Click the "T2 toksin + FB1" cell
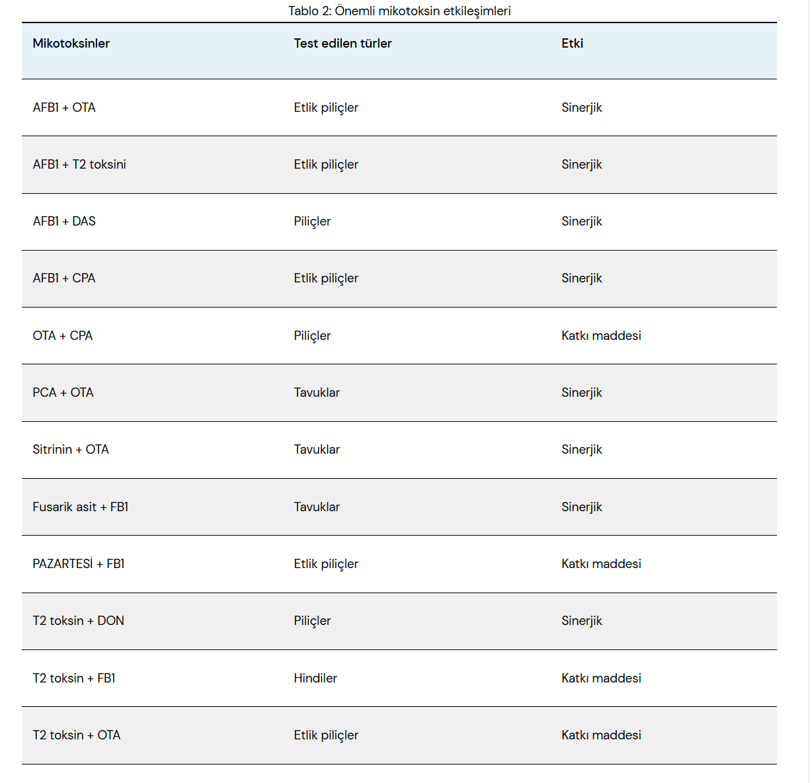Viewport: 812px width, 783px height. [x=74, y=679]
